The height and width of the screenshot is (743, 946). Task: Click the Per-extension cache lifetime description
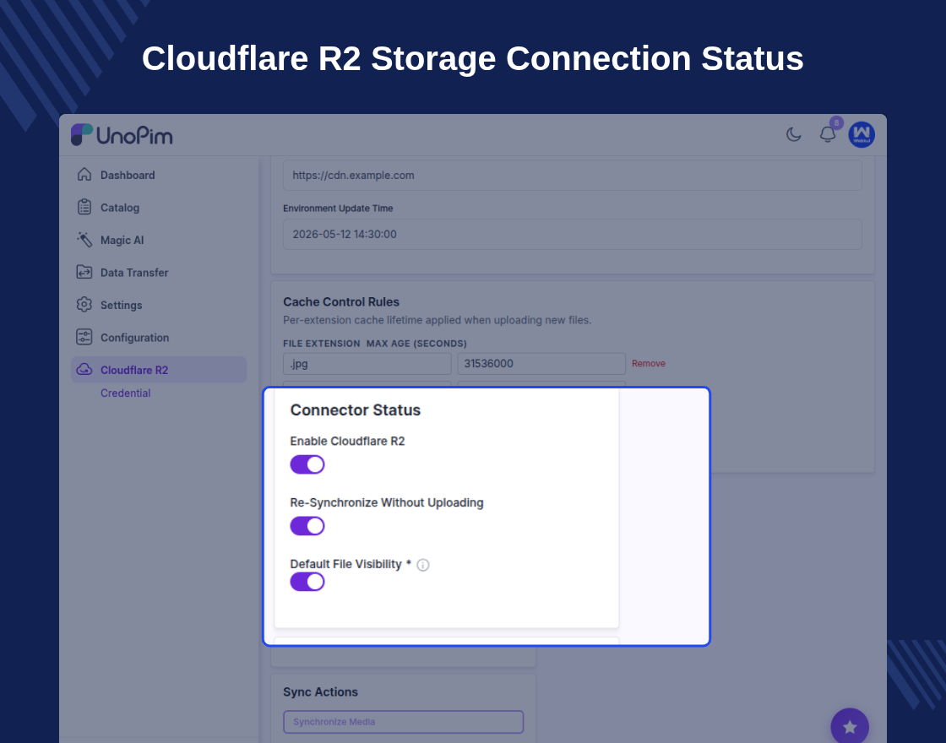(x=437, y=320)
